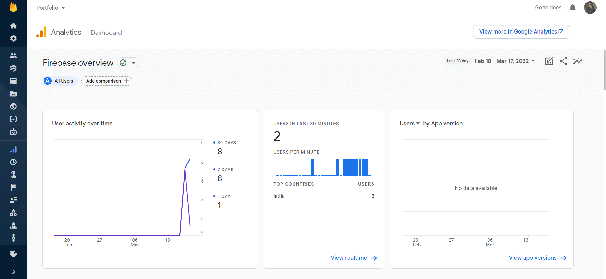This screenshot has width=606, height=279.
Task: Click the share report icon
Action: (563, 61)
